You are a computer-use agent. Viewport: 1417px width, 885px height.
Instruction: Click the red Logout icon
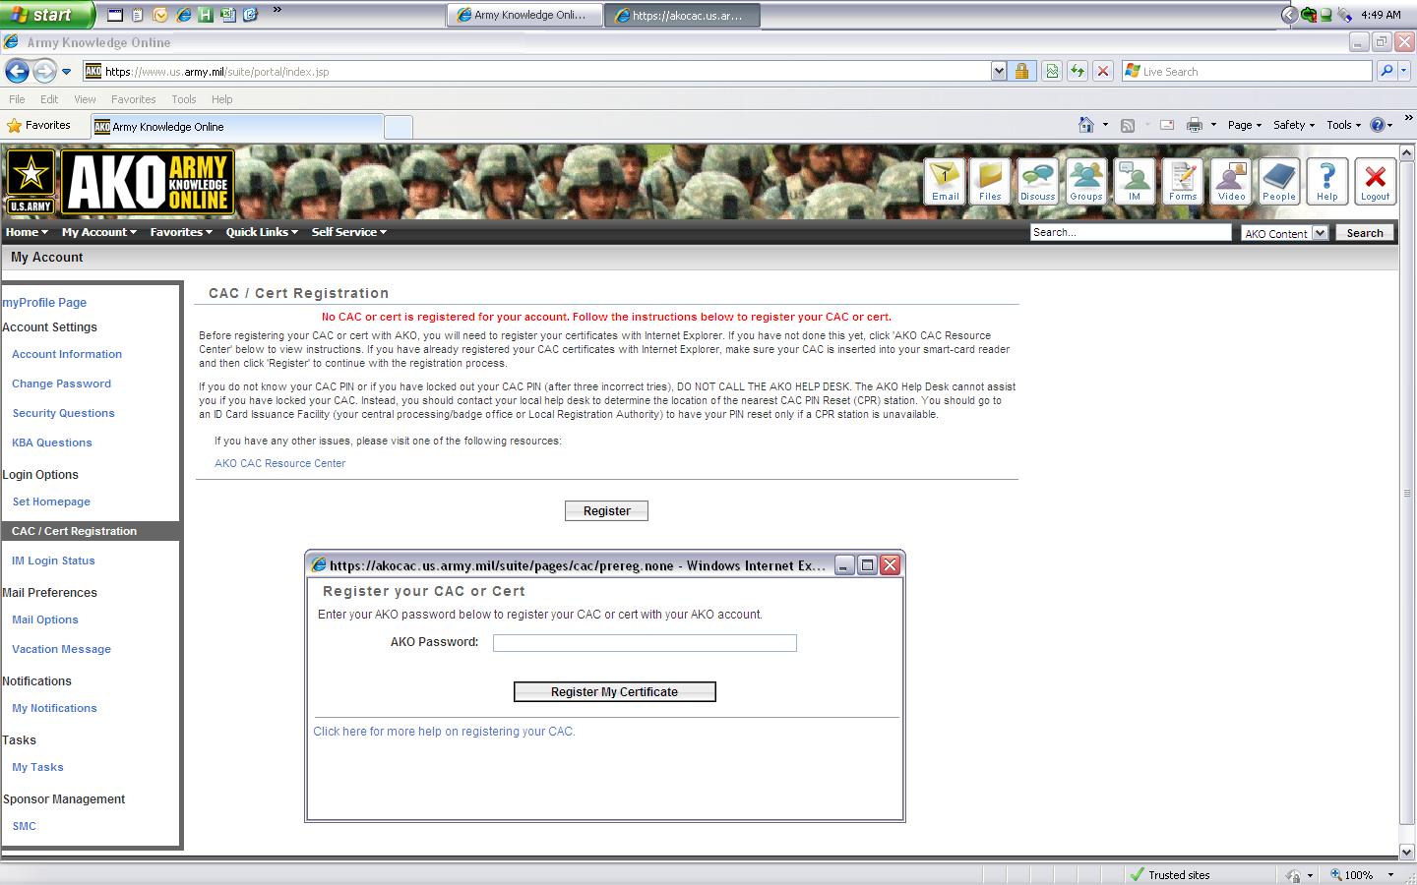1375,181
